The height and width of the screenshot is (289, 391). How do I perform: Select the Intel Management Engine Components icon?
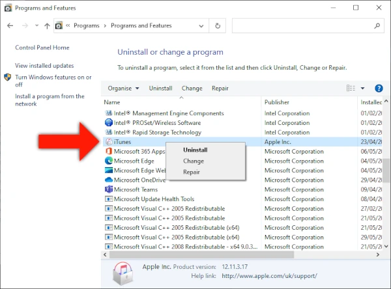pos(108,113)
